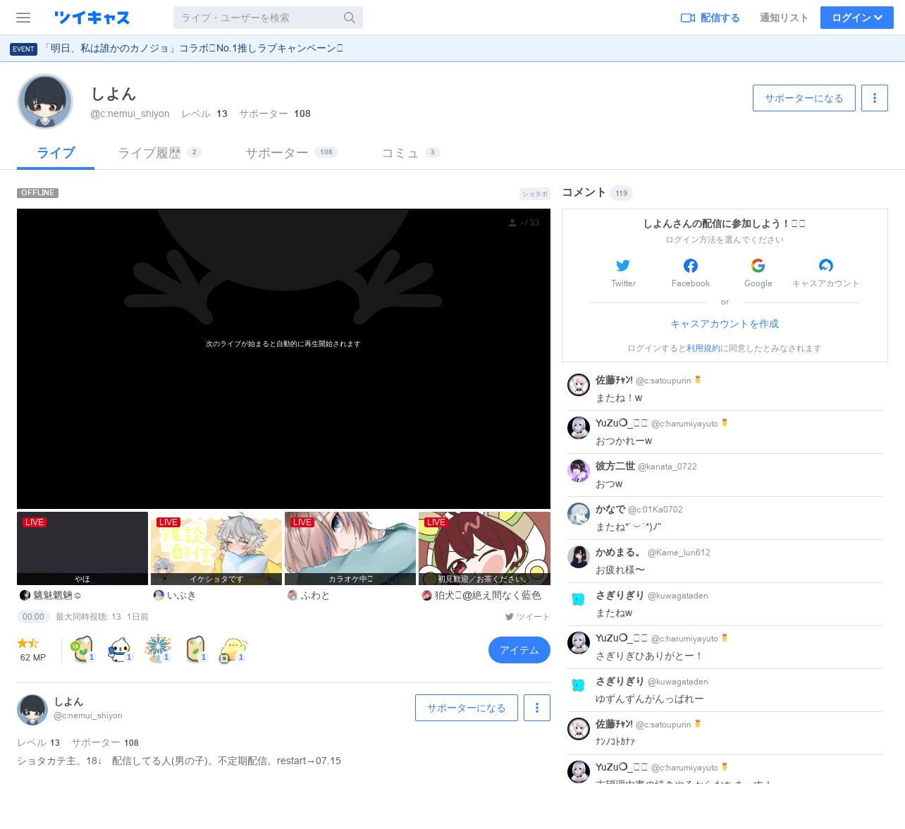This screenshot has height=829, width=905.
Task: Open the やほ live thumbnail
Action: (82, 548)
